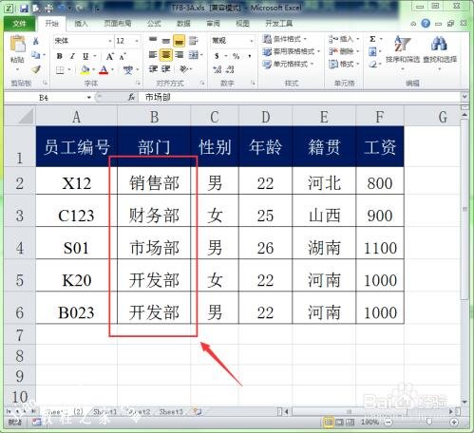Image resolution: width=474 pixels, height=433 pixels.
Task: Toggle Italic formatting
Action: pos(72,56)
